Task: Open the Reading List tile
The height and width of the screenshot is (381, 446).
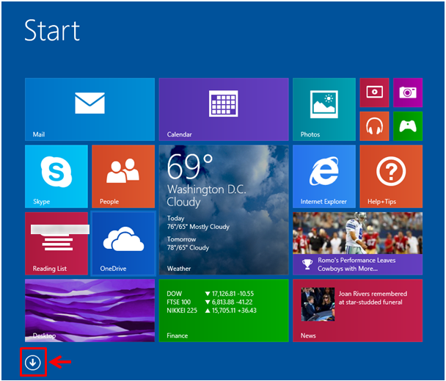Action: click(x=56, y=244)
